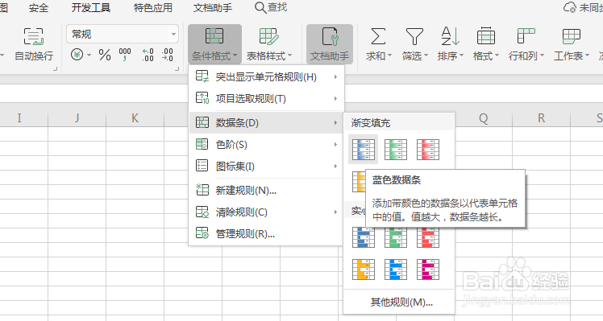
Task: Select blue solid fill data bar
Action: (x=363, y=237)
